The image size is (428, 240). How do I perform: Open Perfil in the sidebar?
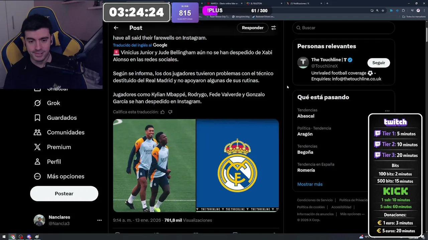pyautogui.click(x=47, y=162)
